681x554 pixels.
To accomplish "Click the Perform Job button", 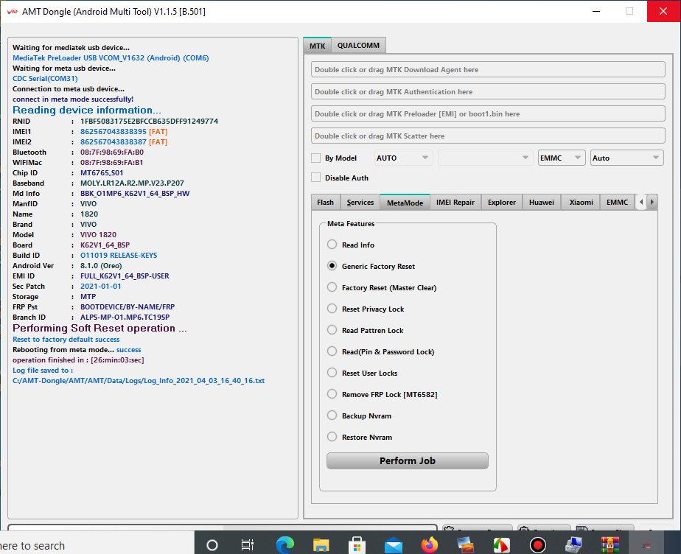I will pyautogui.click(x=408, y=460).
